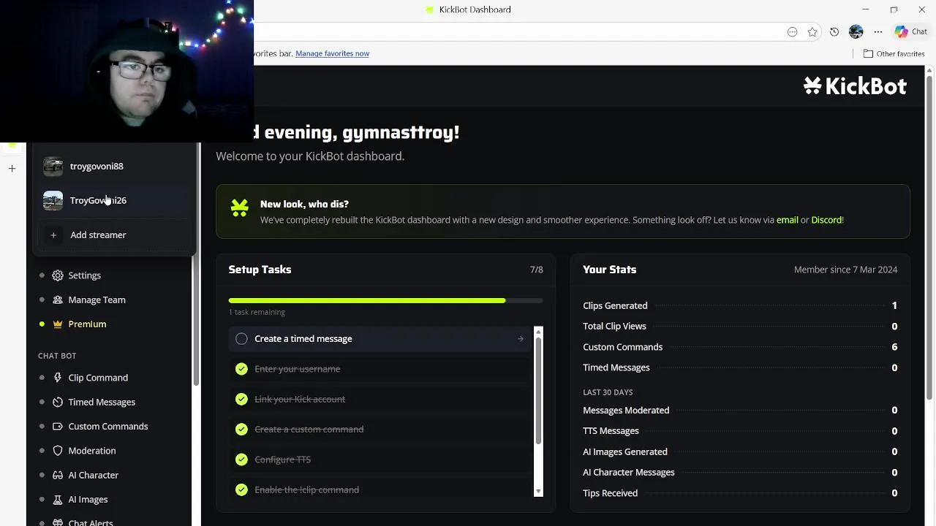Toggle the Configure TTS checkmark

[241, 460]
